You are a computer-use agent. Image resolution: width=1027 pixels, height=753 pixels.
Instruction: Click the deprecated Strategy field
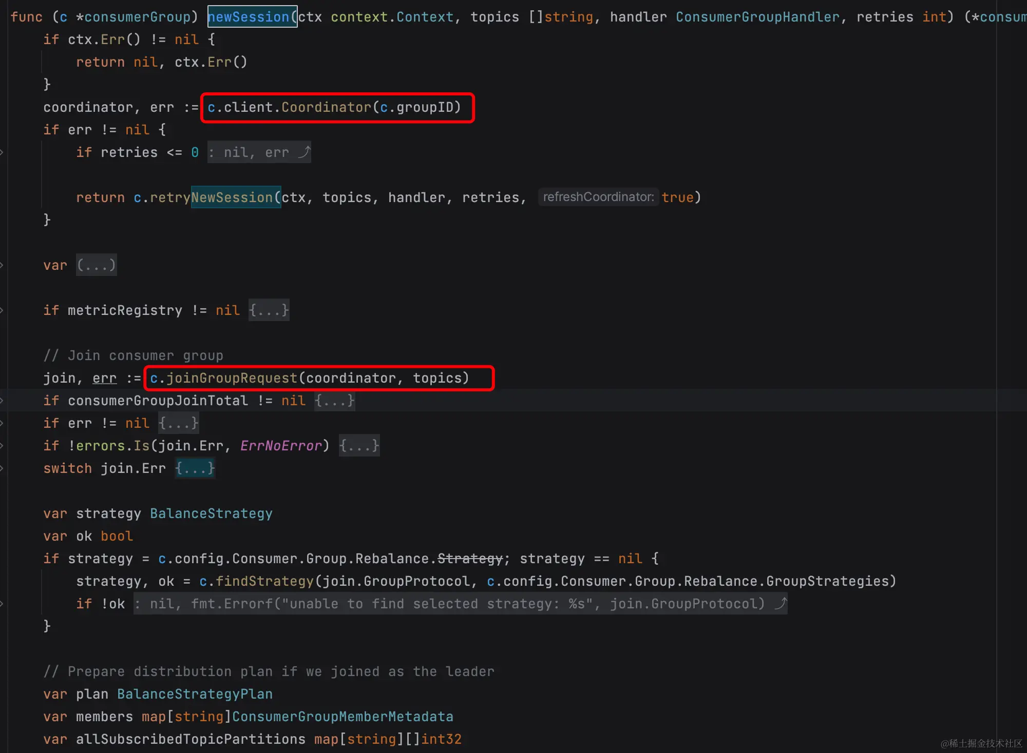(x=470, y=559)
